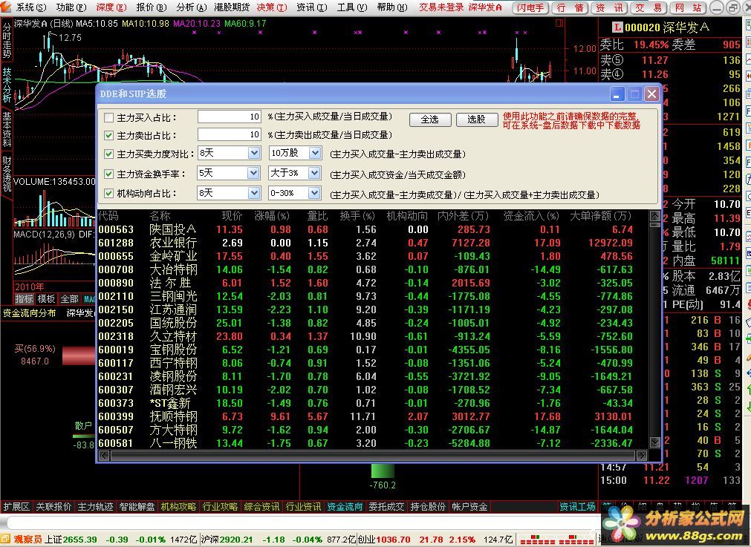Select the 模板 tab under the chart

(47, 299)
